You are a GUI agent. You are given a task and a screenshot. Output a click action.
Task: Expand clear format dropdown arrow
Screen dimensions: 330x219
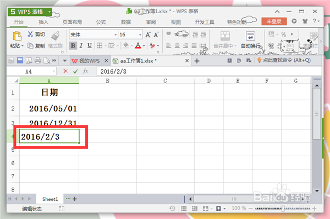158,46
